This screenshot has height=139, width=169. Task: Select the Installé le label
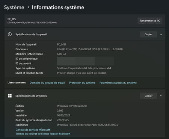21,115
